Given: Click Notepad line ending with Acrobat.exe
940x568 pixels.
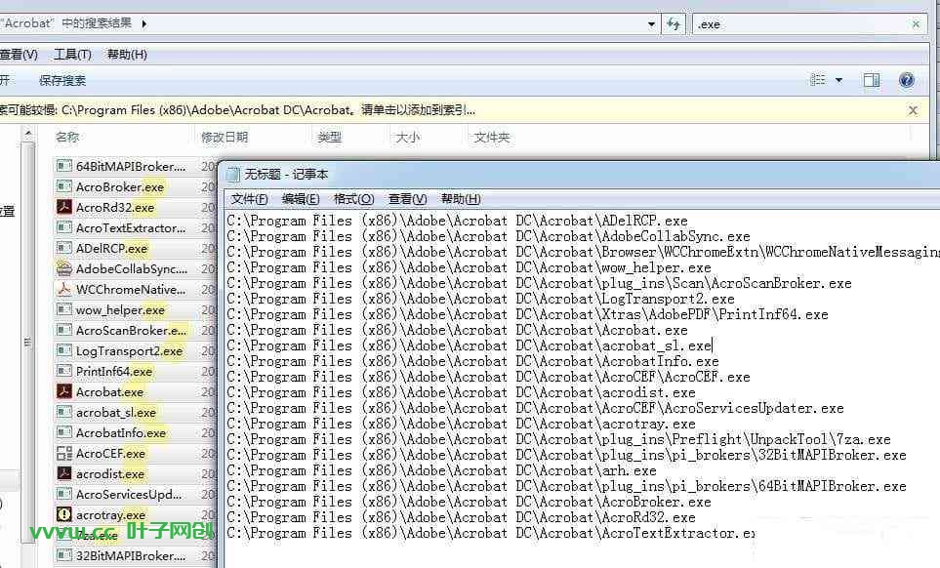Looking at the screenshot, I should [x=457, y=330].
